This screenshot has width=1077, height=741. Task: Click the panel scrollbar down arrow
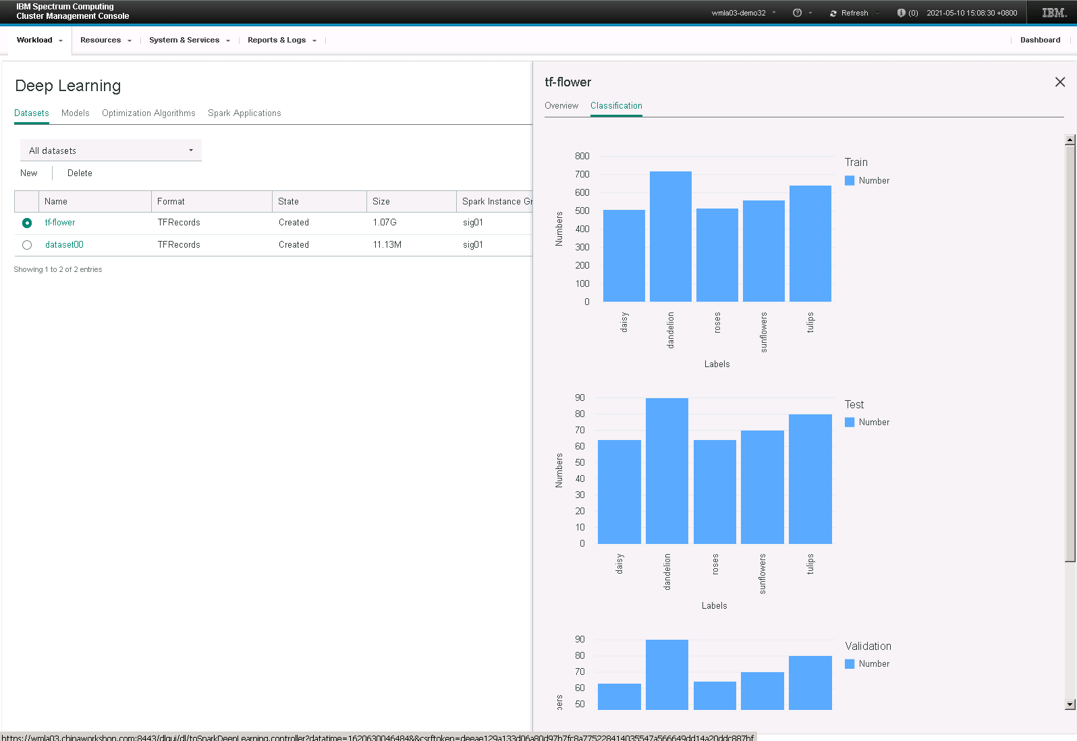pyautogui.click(x=1070, y=705)
